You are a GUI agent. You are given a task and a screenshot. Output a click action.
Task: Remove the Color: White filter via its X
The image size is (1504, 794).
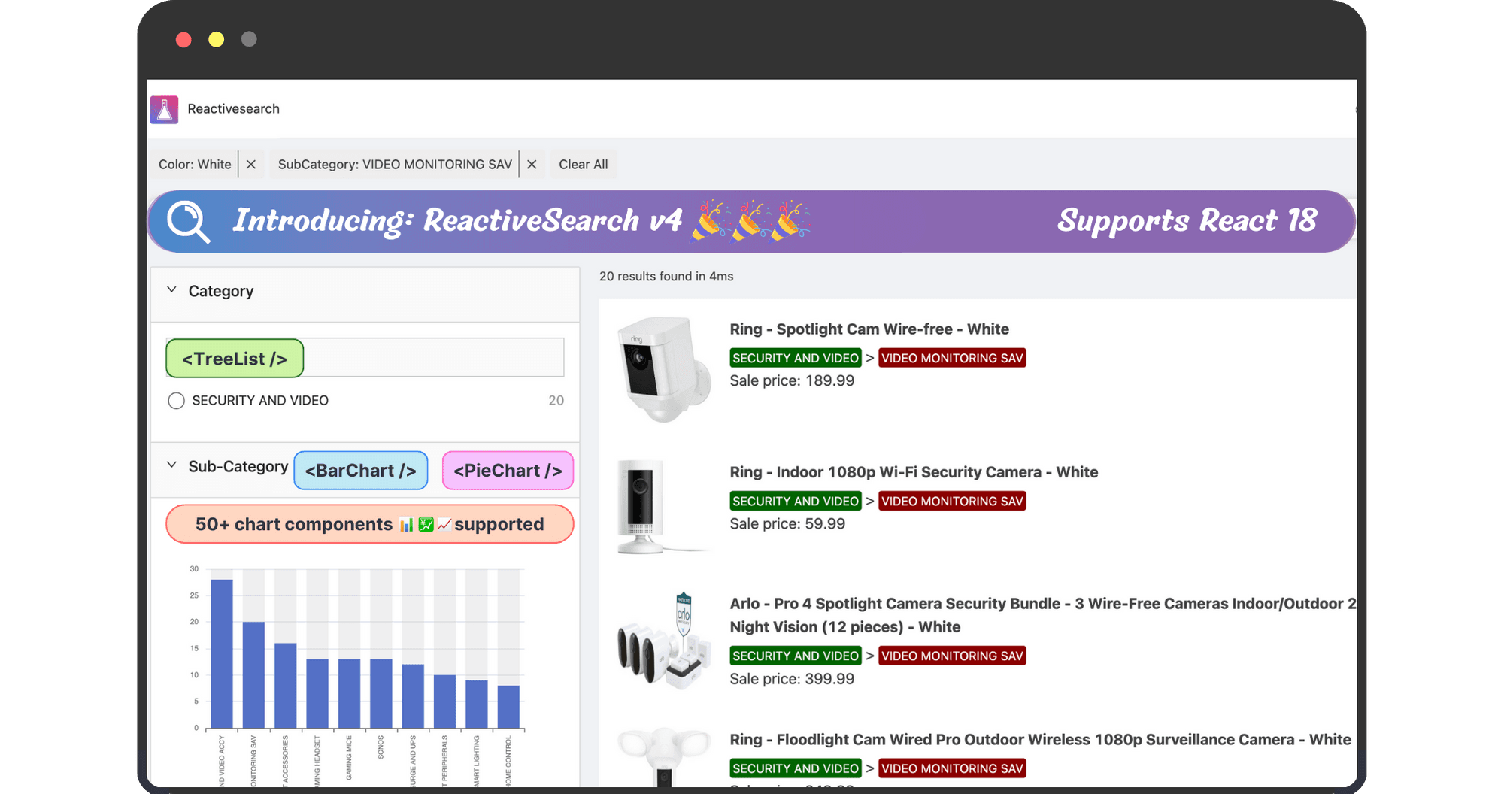point(250,164)
